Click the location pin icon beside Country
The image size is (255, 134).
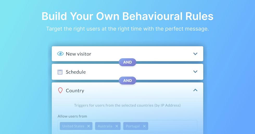pos(60,90)
